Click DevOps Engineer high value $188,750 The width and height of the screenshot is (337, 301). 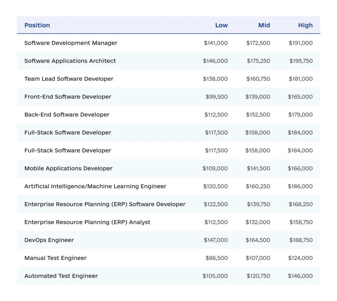pos(301,240)
